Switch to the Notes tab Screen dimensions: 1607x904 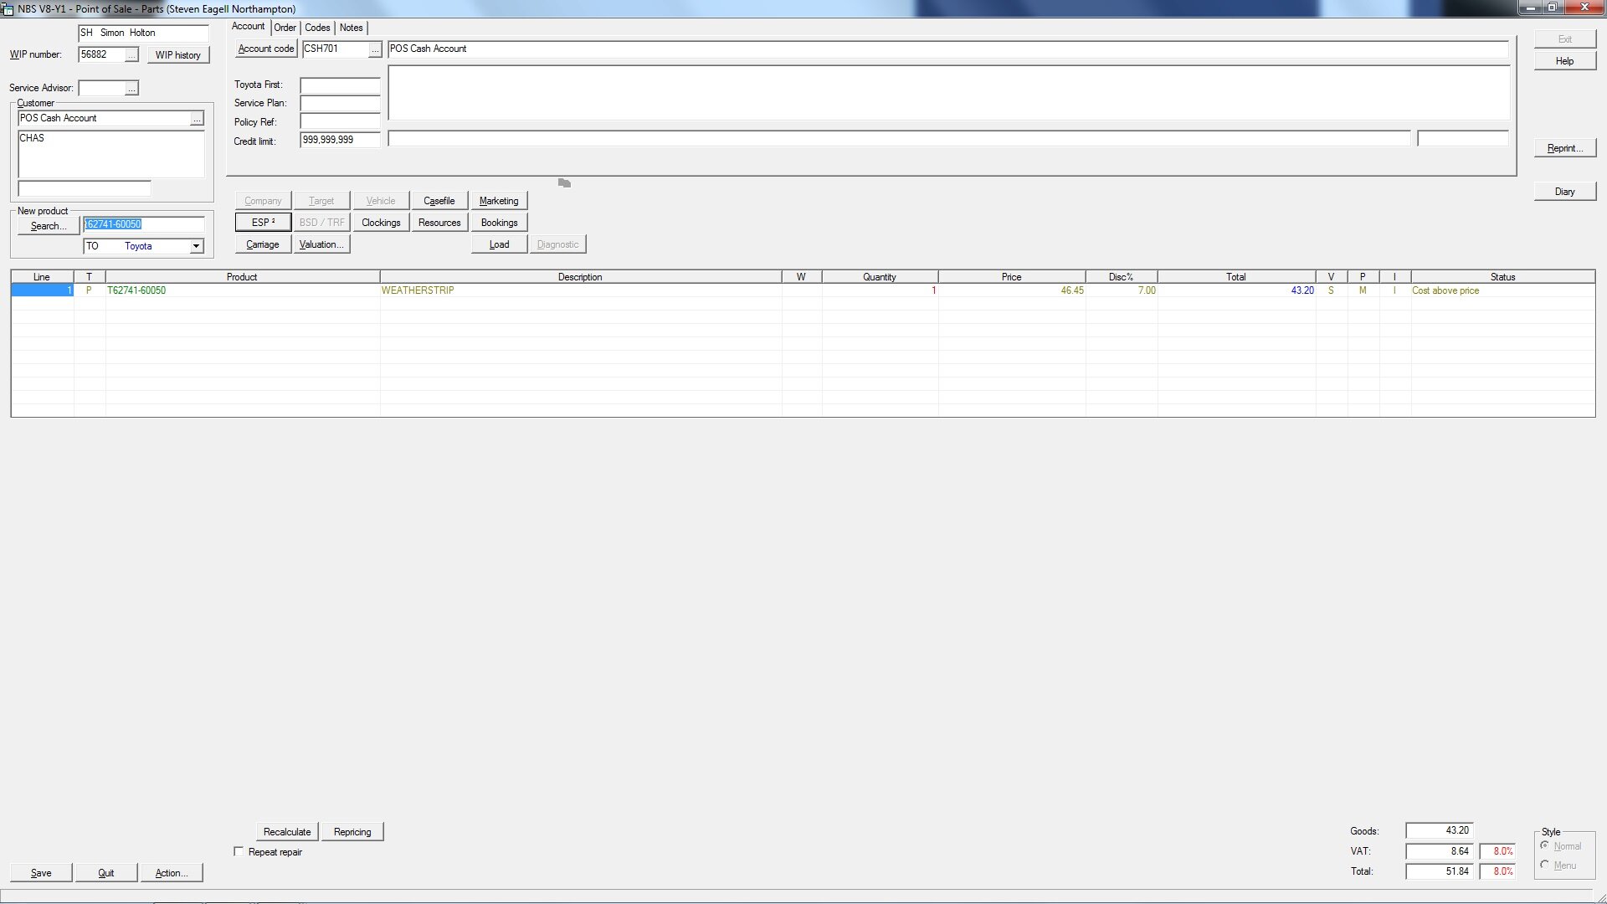(351, 28)
